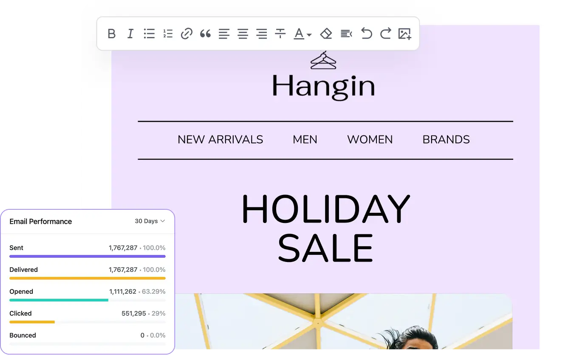Image resolution: width=571 pixels, height=355 pixels.
Task: Apply strikethrough formatting
Action: (x=280, y=34)
